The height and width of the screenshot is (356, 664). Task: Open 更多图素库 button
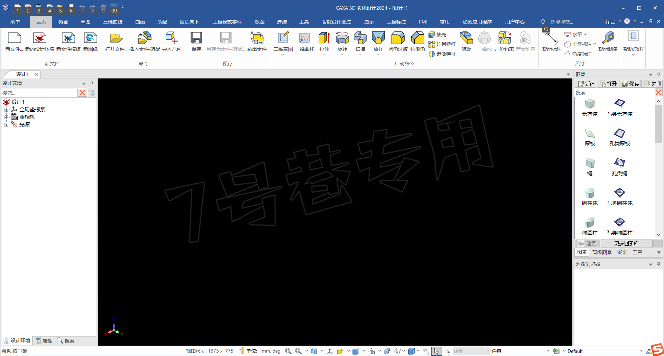[626, 243]
